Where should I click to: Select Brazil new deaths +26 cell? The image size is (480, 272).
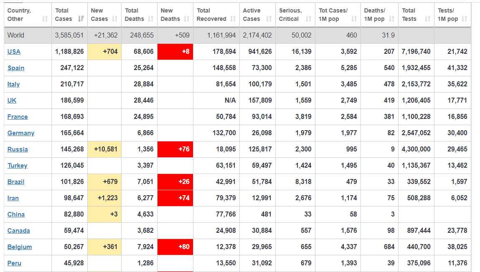pyautogui.click(x=175, y=182)
